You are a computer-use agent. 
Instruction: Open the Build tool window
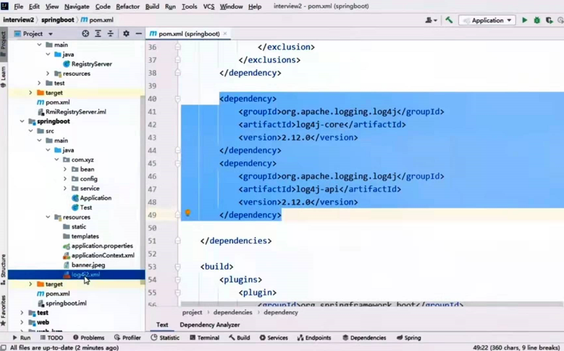[x=239, y=338]
